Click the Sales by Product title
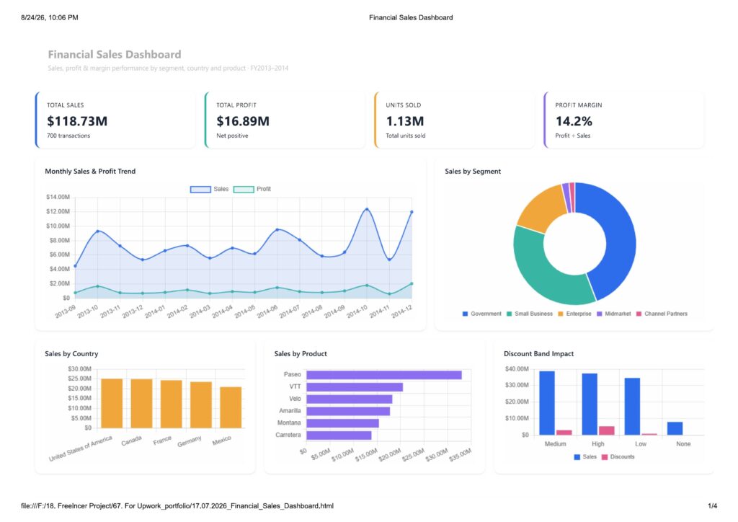The image size is (738, 522). (301, 354)
